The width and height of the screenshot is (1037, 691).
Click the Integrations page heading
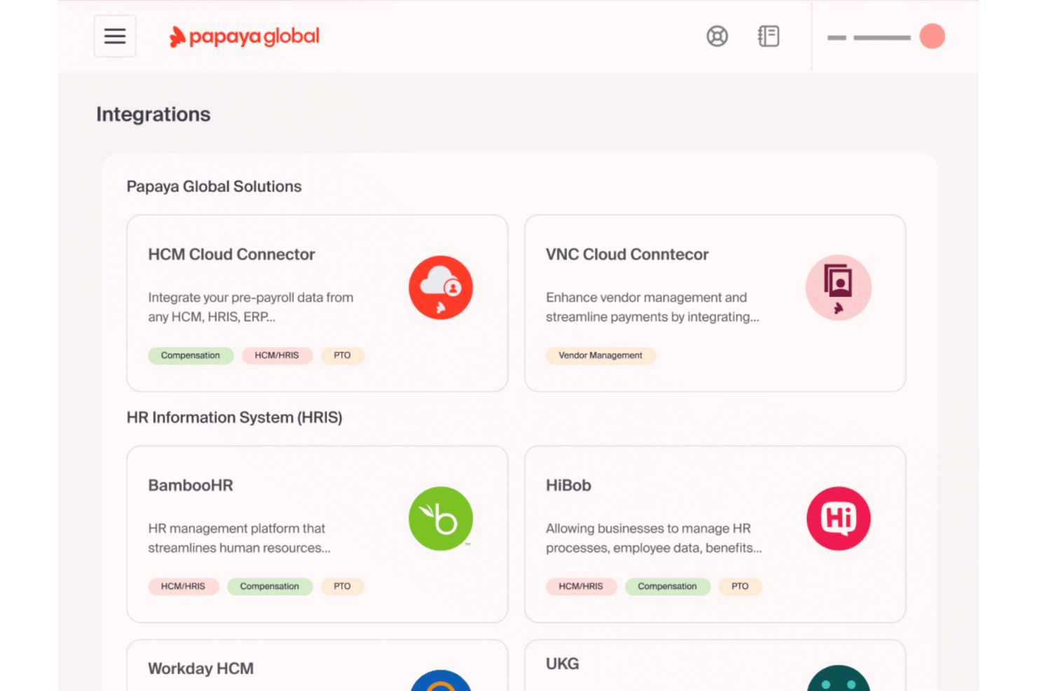[x=153, y=114]
